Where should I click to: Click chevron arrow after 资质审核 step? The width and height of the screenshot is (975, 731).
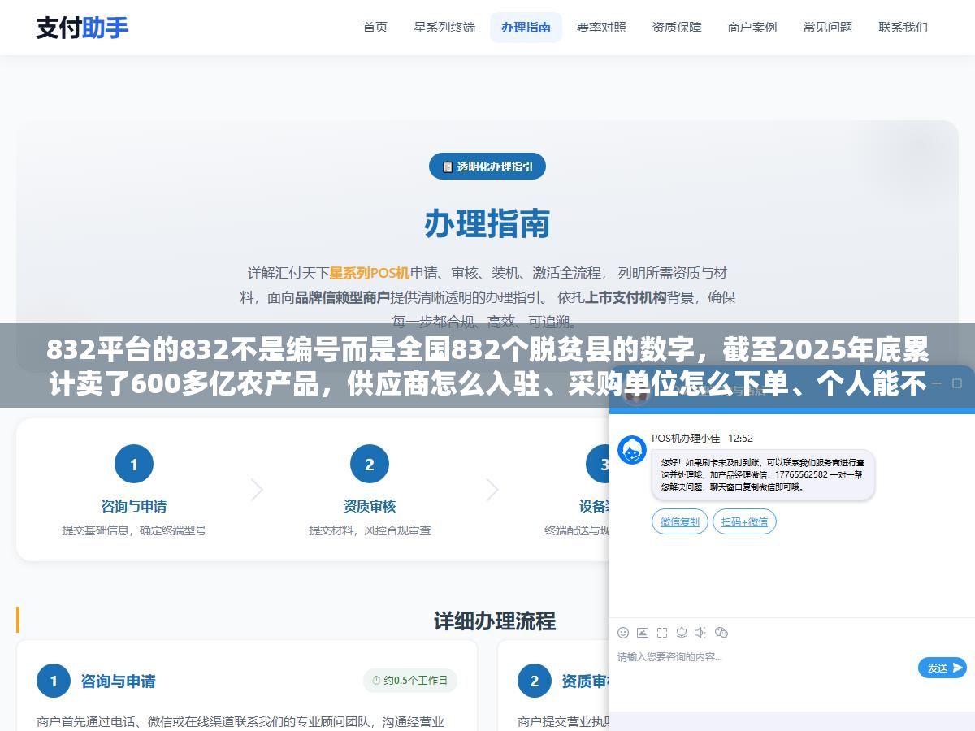pos(492,490)
